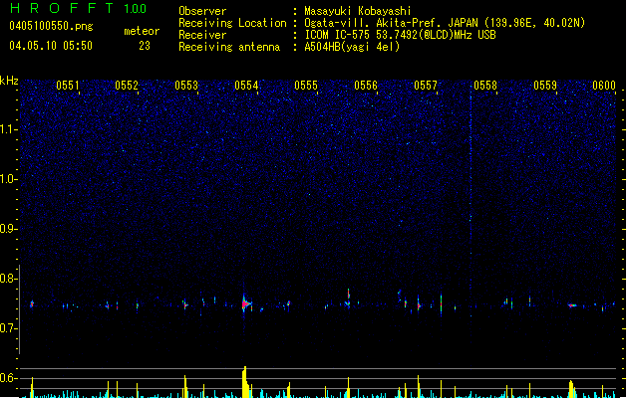This screenshot has width=627, height=398.
Task: Click the date and time 04.05.10 05:50
Action: click(x=51, y=46)
